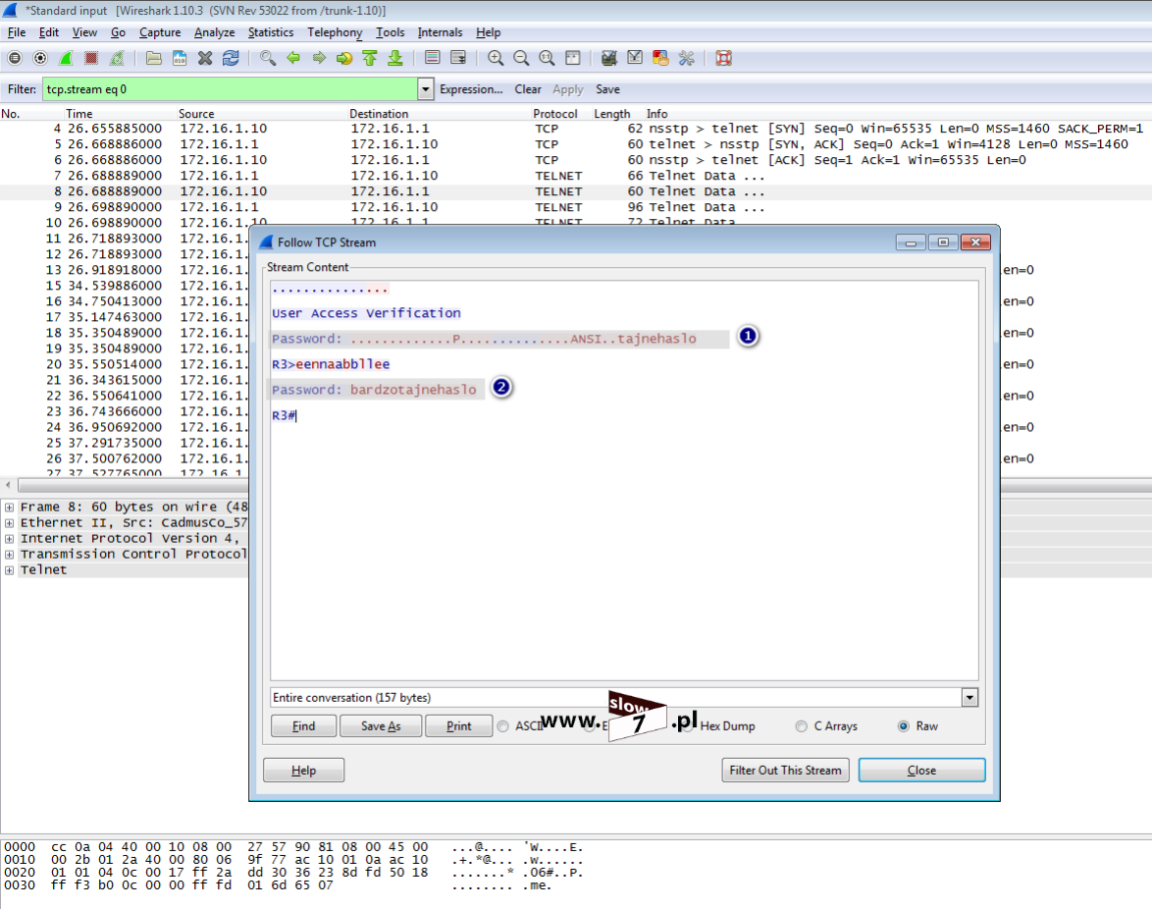The width and height of the screenshot is (1152, 909).
Task: Print the TCP stream content
Action: (x=458, y=726)
